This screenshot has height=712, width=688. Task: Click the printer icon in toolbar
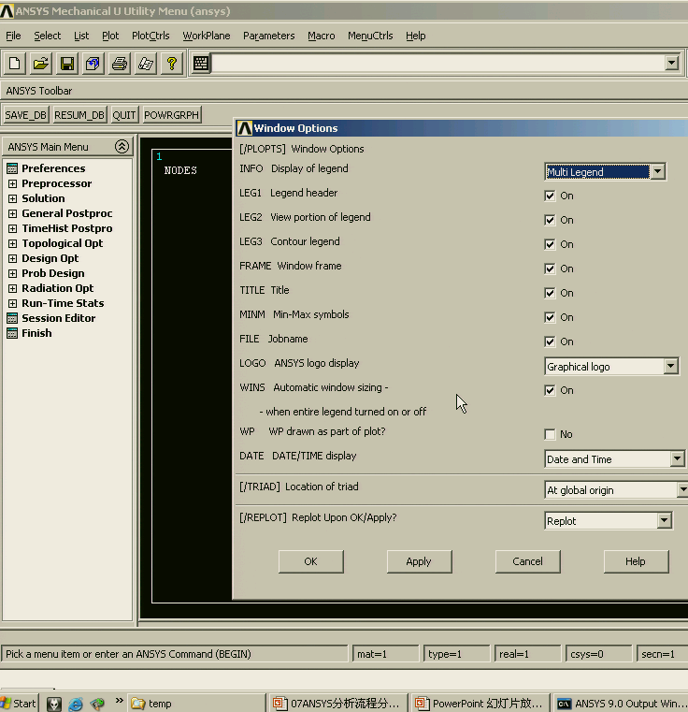[x=119, y=64]
